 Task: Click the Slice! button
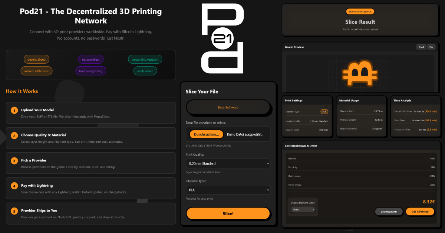[x=228, y=213]
